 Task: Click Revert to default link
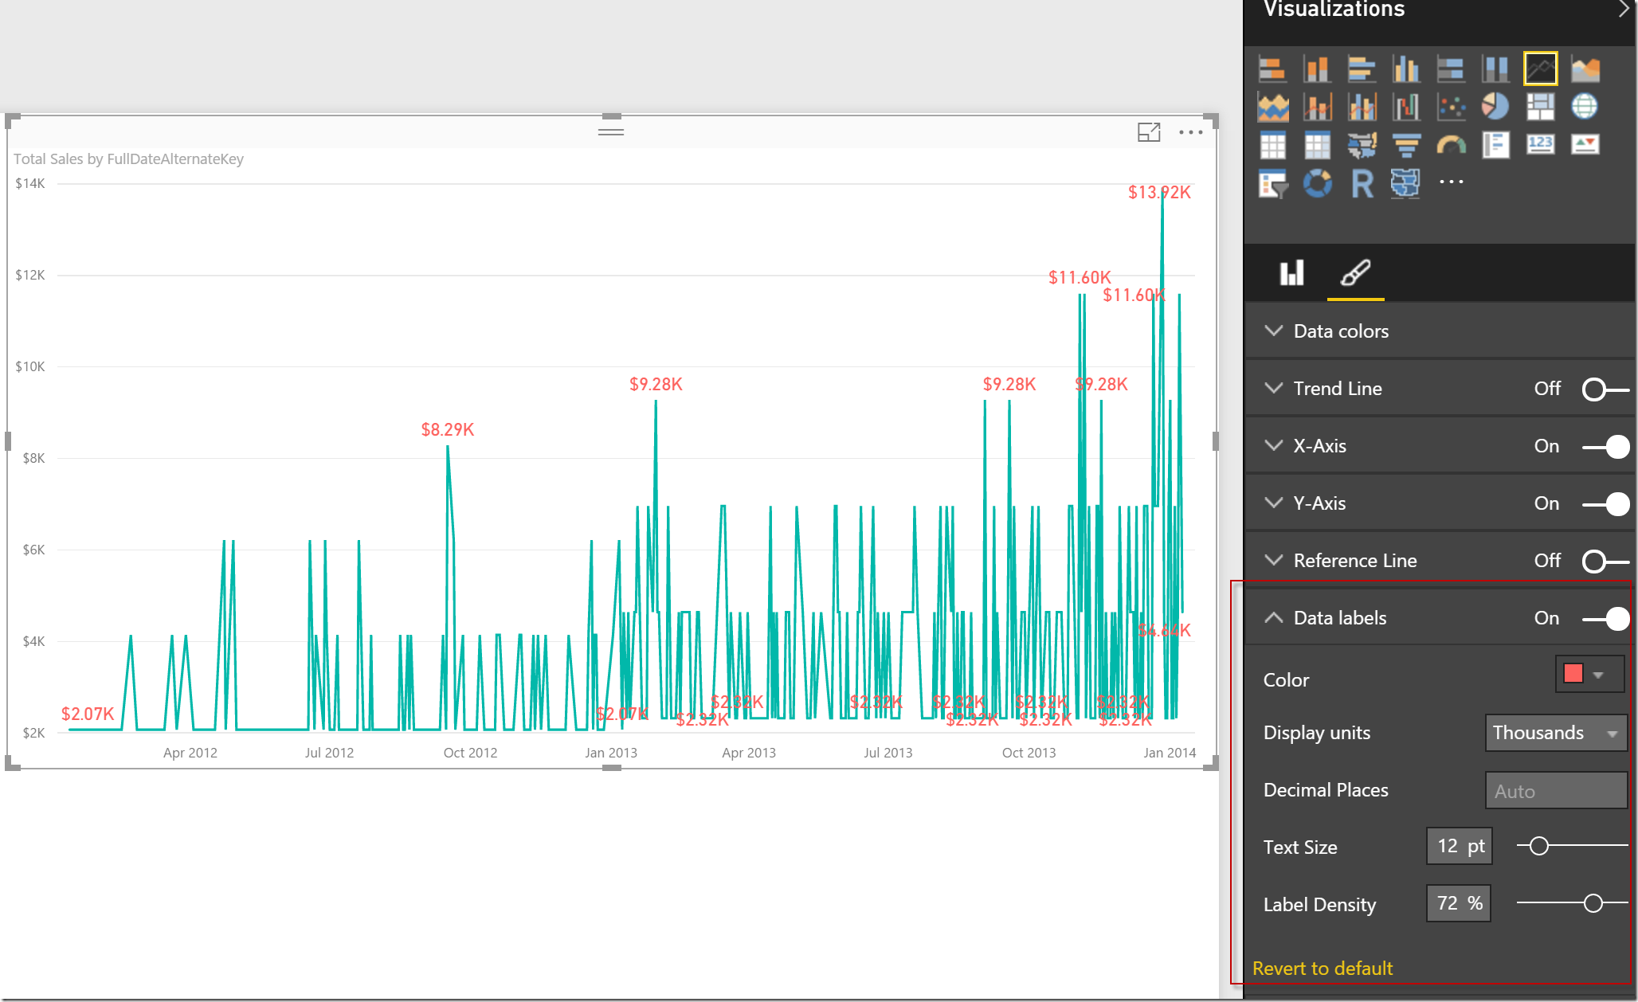(1323, 969)
